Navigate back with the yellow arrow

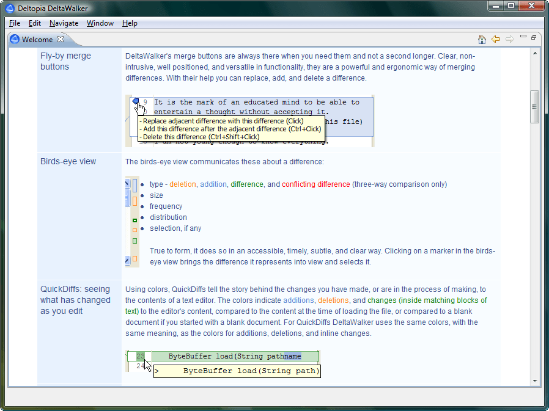click(496, 39)
